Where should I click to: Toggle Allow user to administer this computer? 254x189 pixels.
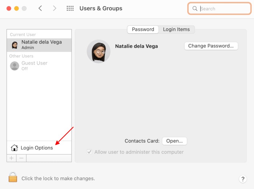pyautogui.click(x=89, y=152)
